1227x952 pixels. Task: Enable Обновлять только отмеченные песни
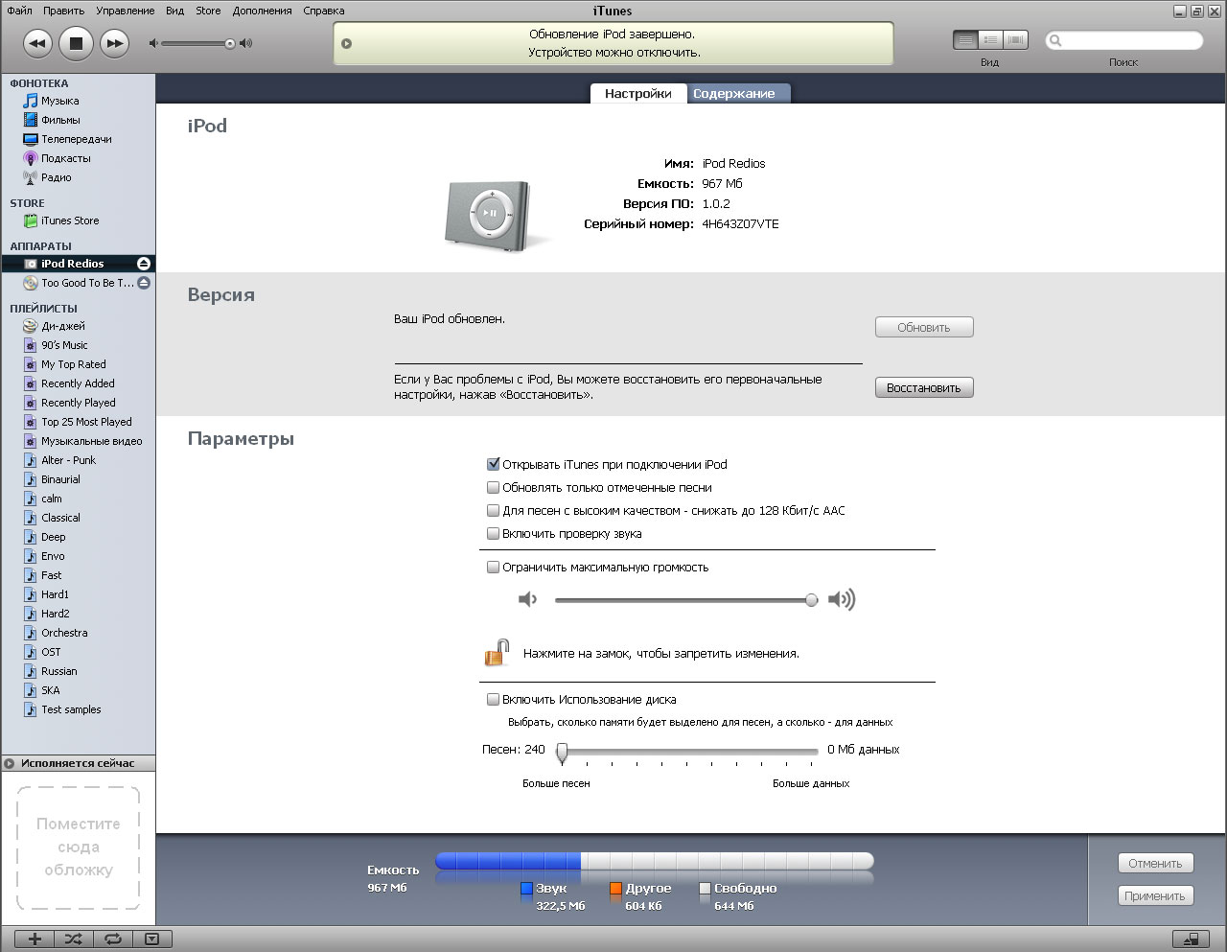(x=493, y=487)
